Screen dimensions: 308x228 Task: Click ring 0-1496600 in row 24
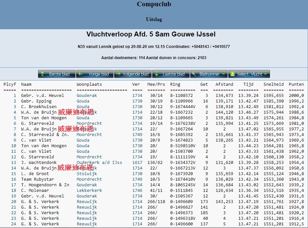(x=181, y=224)
